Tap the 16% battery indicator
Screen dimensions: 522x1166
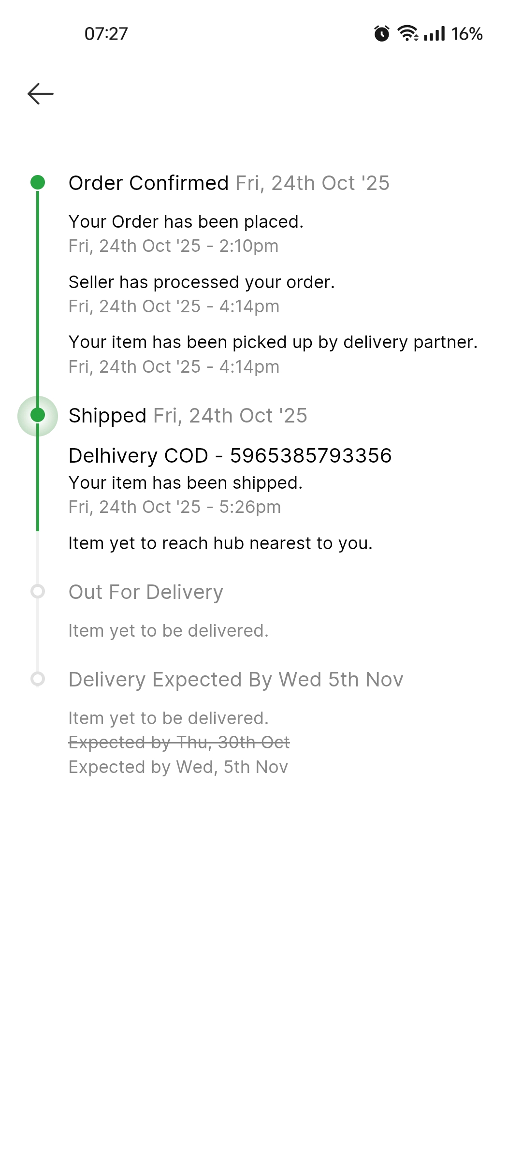pyautogui.click(x=467, y=34)
